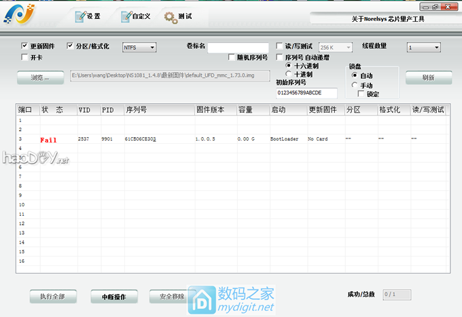Click the Norelsys application logo icon

point(20,15)
